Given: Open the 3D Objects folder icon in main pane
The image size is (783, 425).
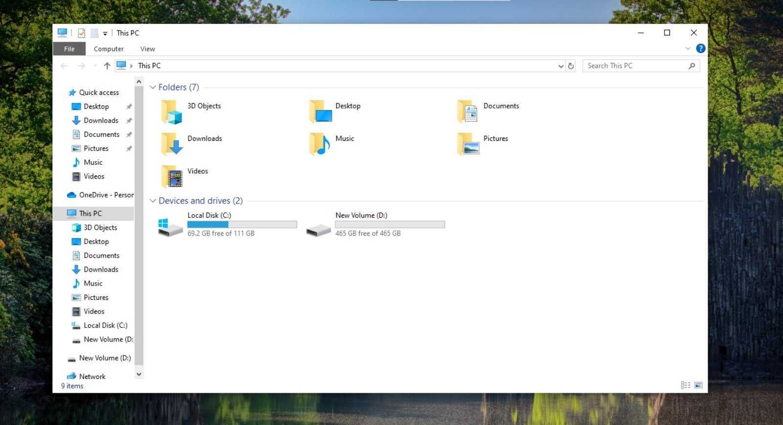Looking at the screenshot, I should coord(172,112).
